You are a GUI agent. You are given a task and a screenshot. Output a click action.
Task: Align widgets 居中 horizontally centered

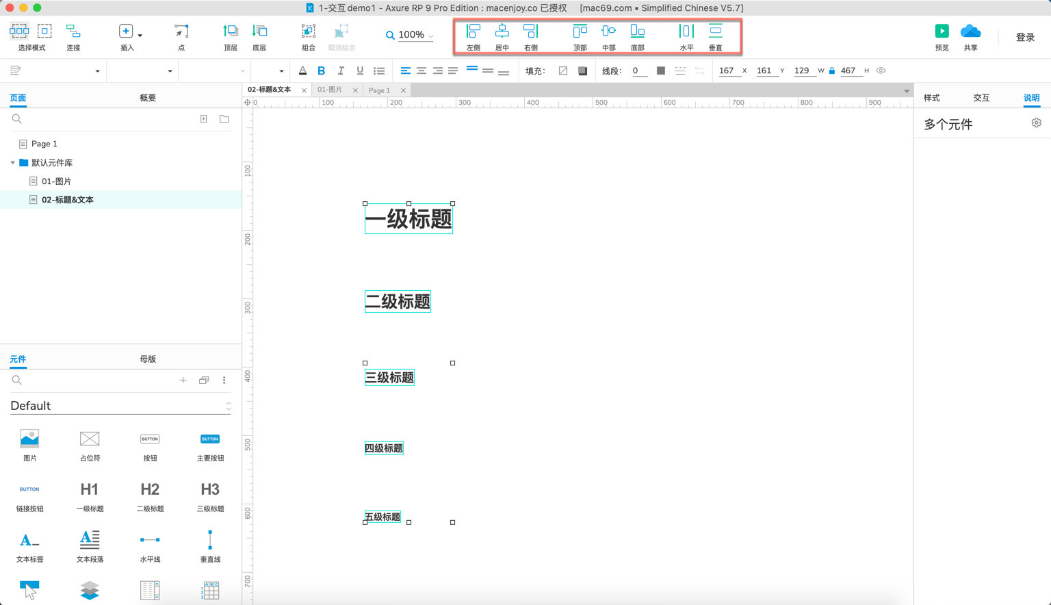tap(502, 37)
